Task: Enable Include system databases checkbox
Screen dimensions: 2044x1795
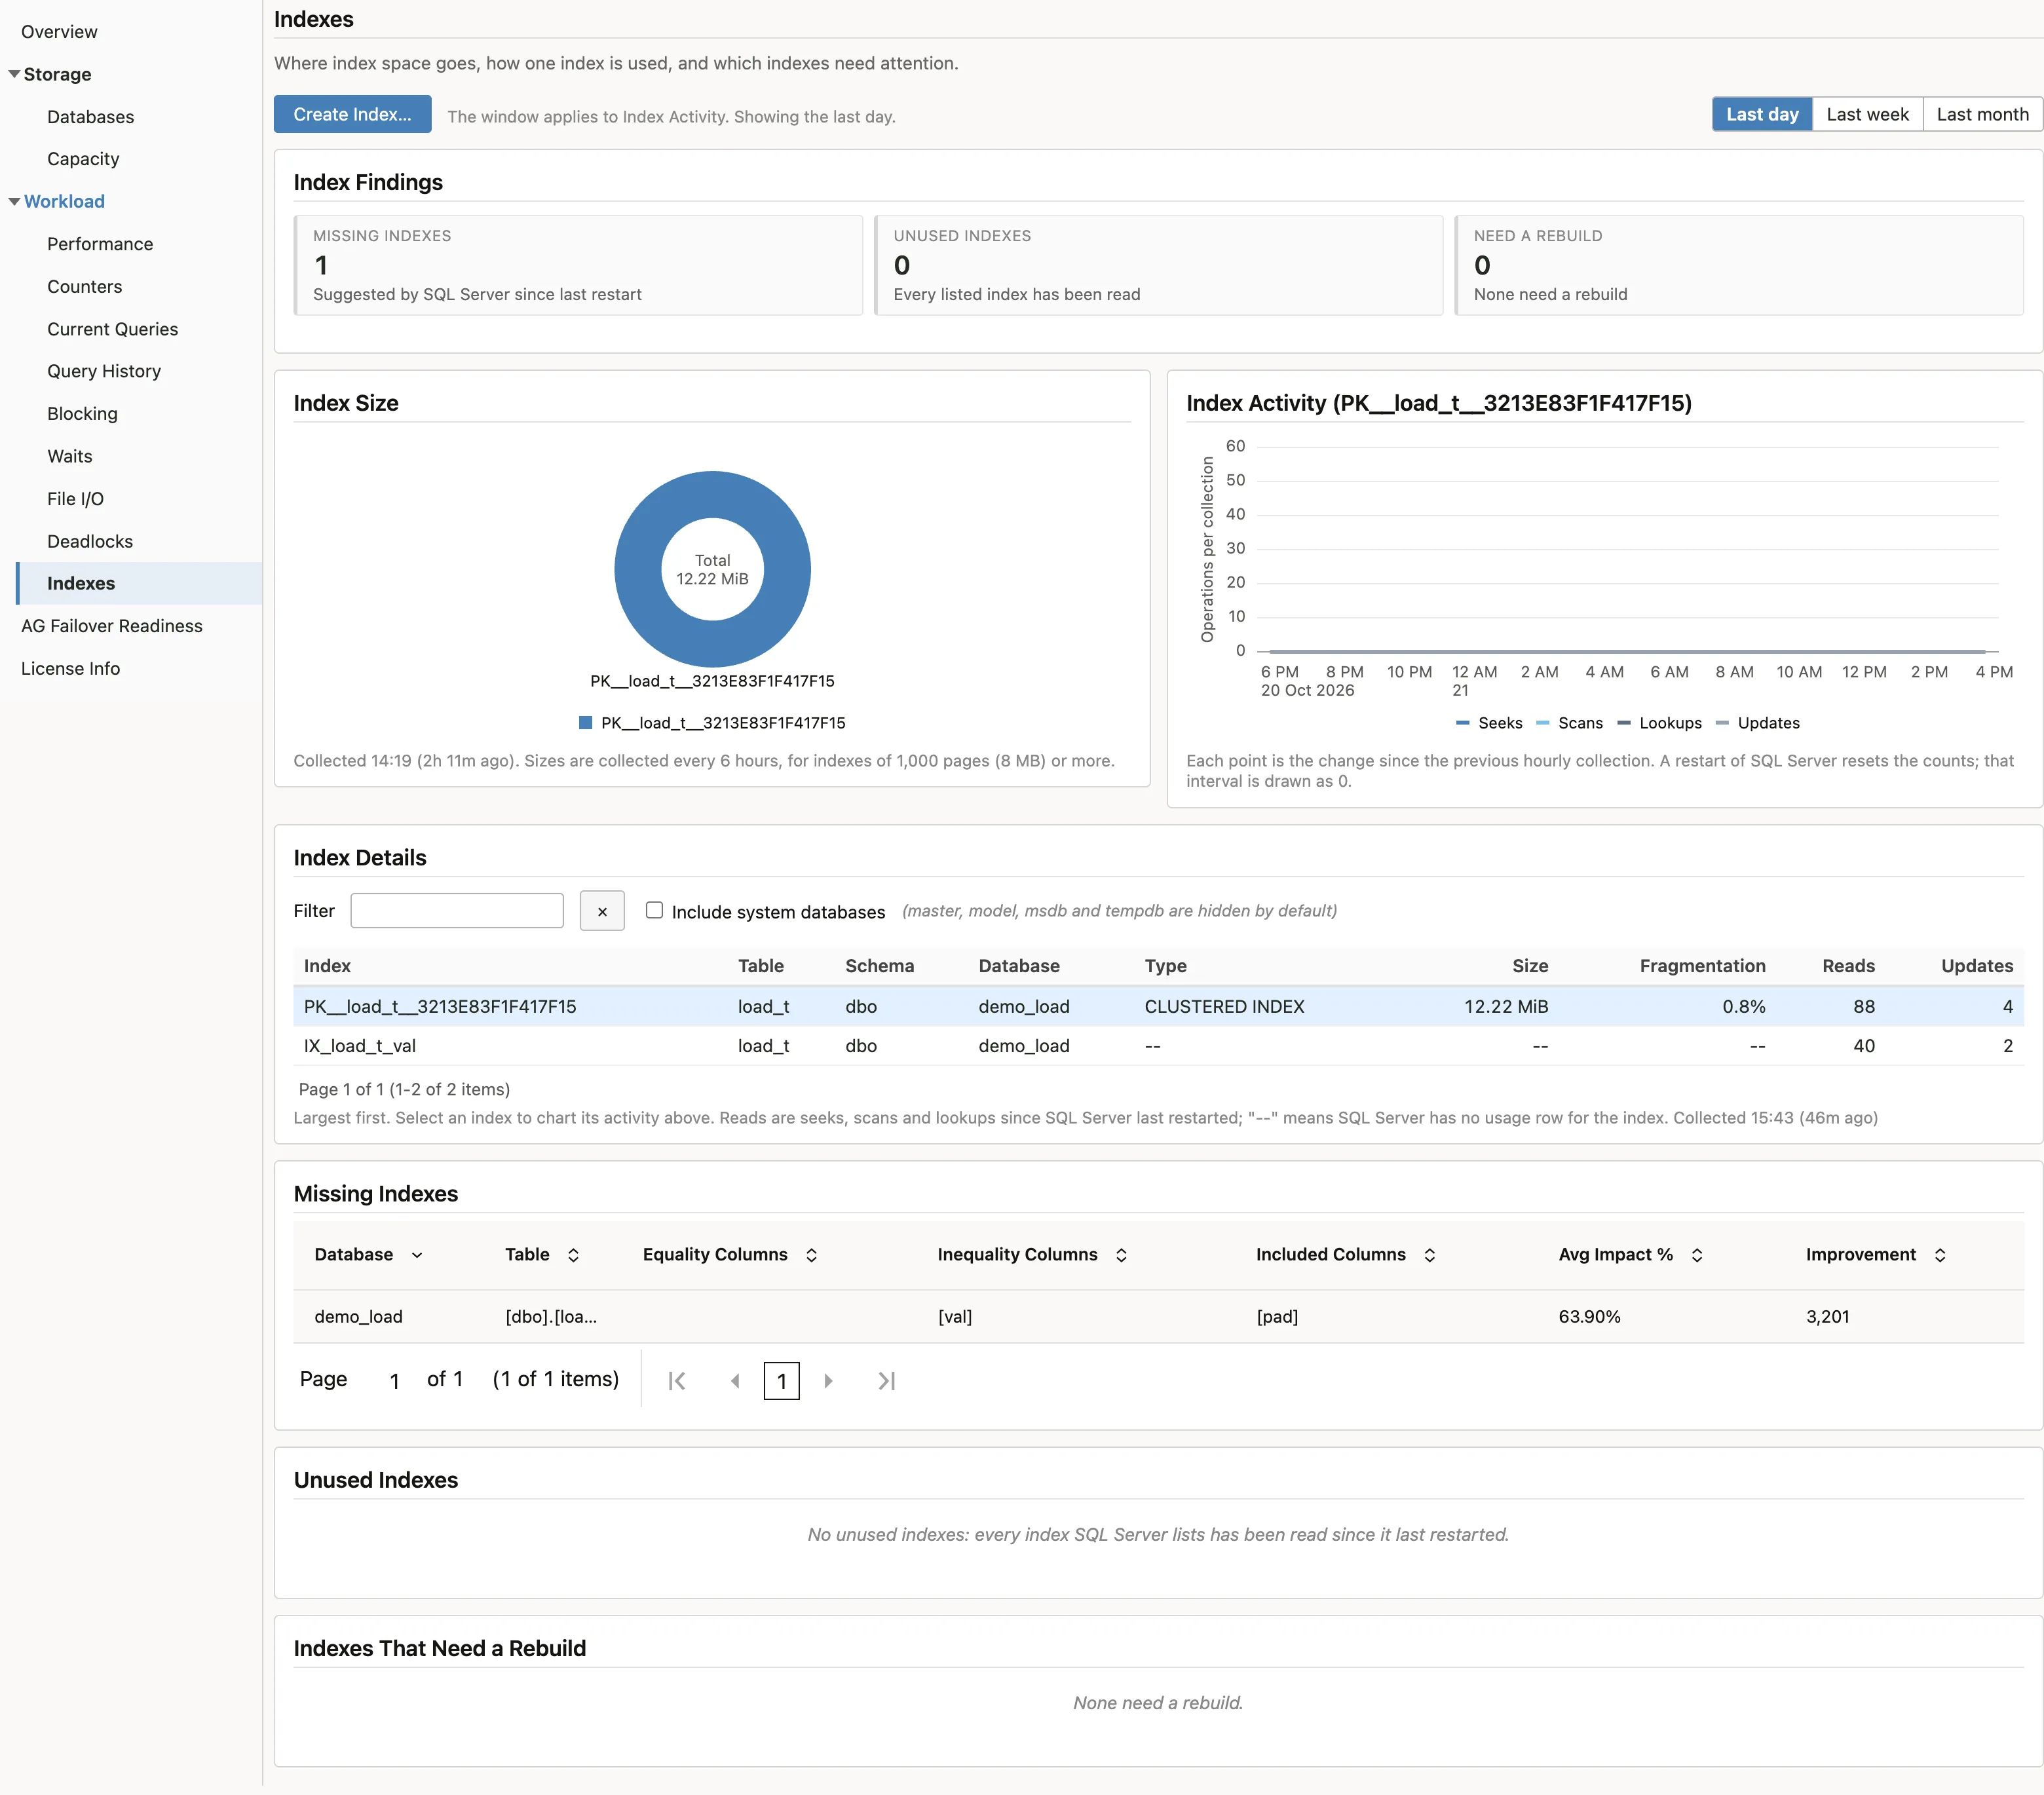Action: (654, 910)
